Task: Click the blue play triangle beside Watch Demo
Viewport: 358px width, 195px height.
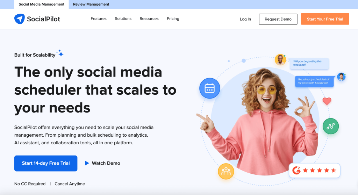Action: [x=87, y=163]
